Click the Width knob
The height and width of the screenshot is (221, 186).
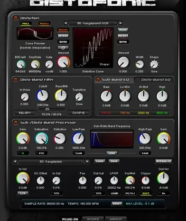[x=139, y=65]
